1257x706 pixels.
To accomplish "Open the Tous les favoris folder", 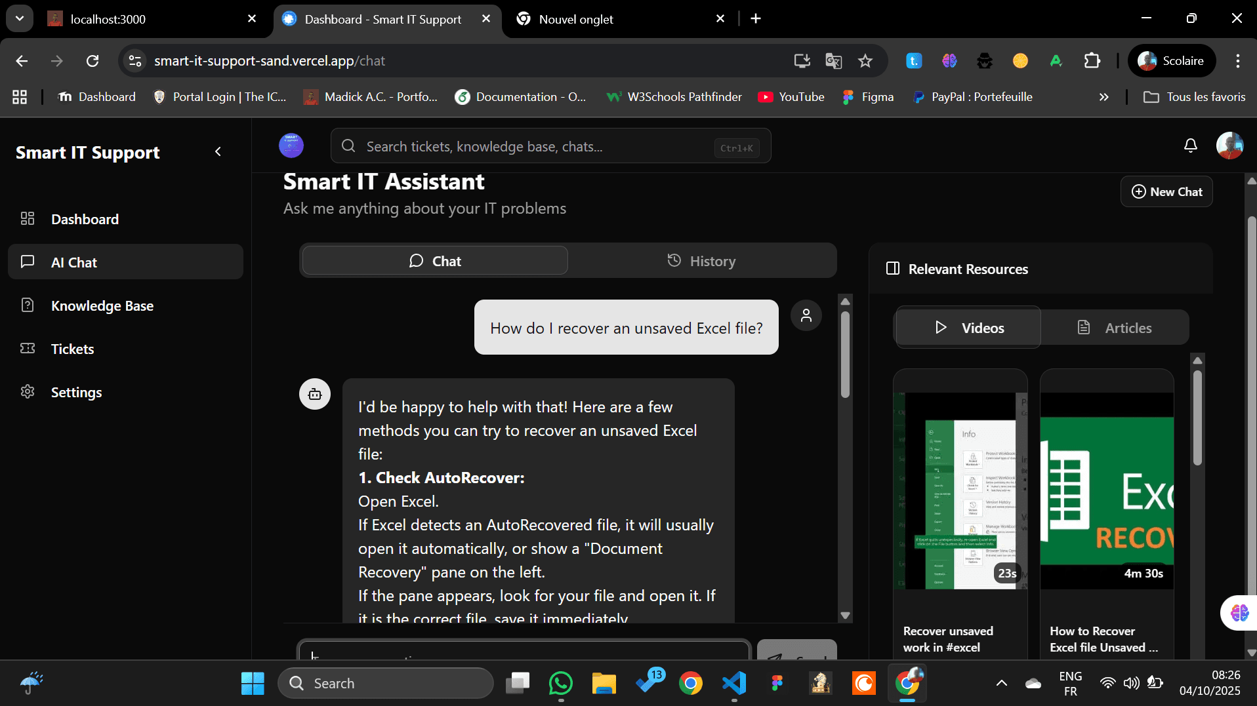I will [1194, 97].
